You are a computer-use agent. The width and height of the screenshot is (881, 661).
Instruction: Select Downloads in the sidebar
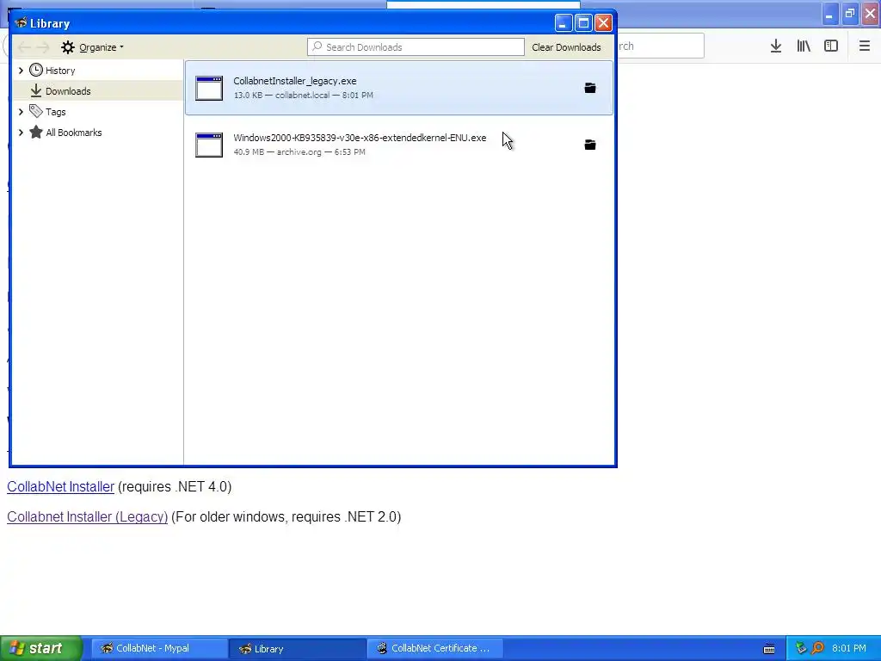pos(68,91)
